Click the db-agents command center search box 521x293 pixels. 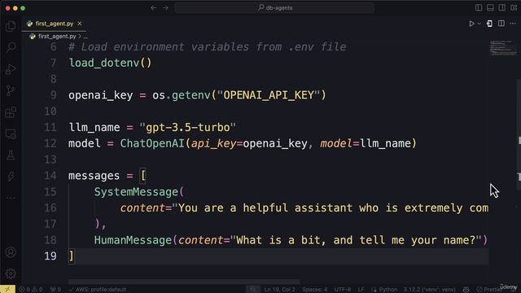click(x=274, y=7)
